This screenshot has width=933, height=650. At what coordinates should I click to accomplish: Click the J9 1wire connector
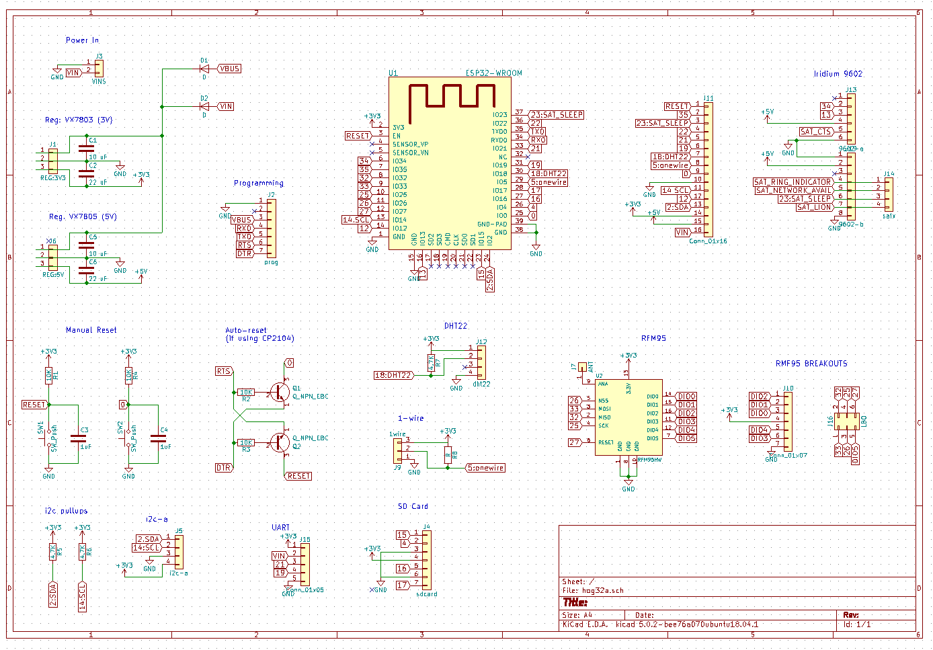[x=398, y=450]
